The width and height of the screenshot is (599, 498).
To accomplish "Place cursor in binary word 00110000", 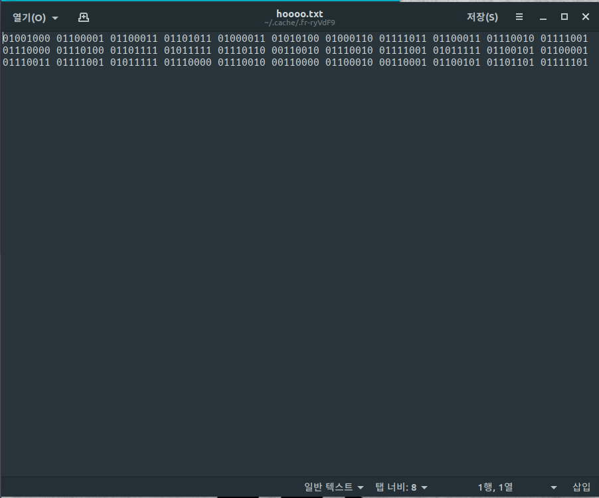I will 296,62.
